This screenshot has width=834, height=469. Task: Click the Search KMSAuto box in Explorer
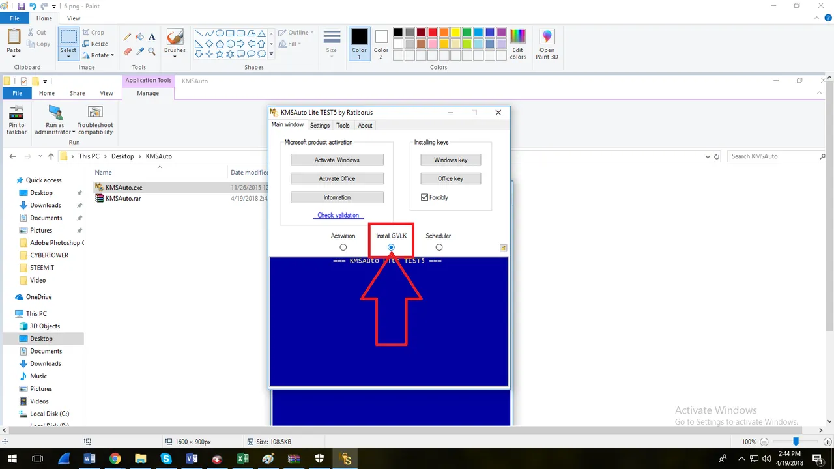coord(776,156)
